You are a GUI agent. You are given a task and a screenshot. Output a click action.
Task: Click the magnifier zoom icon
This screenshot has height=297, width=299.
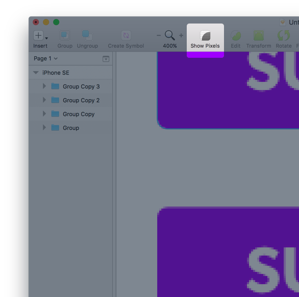(x=170, y=35)
